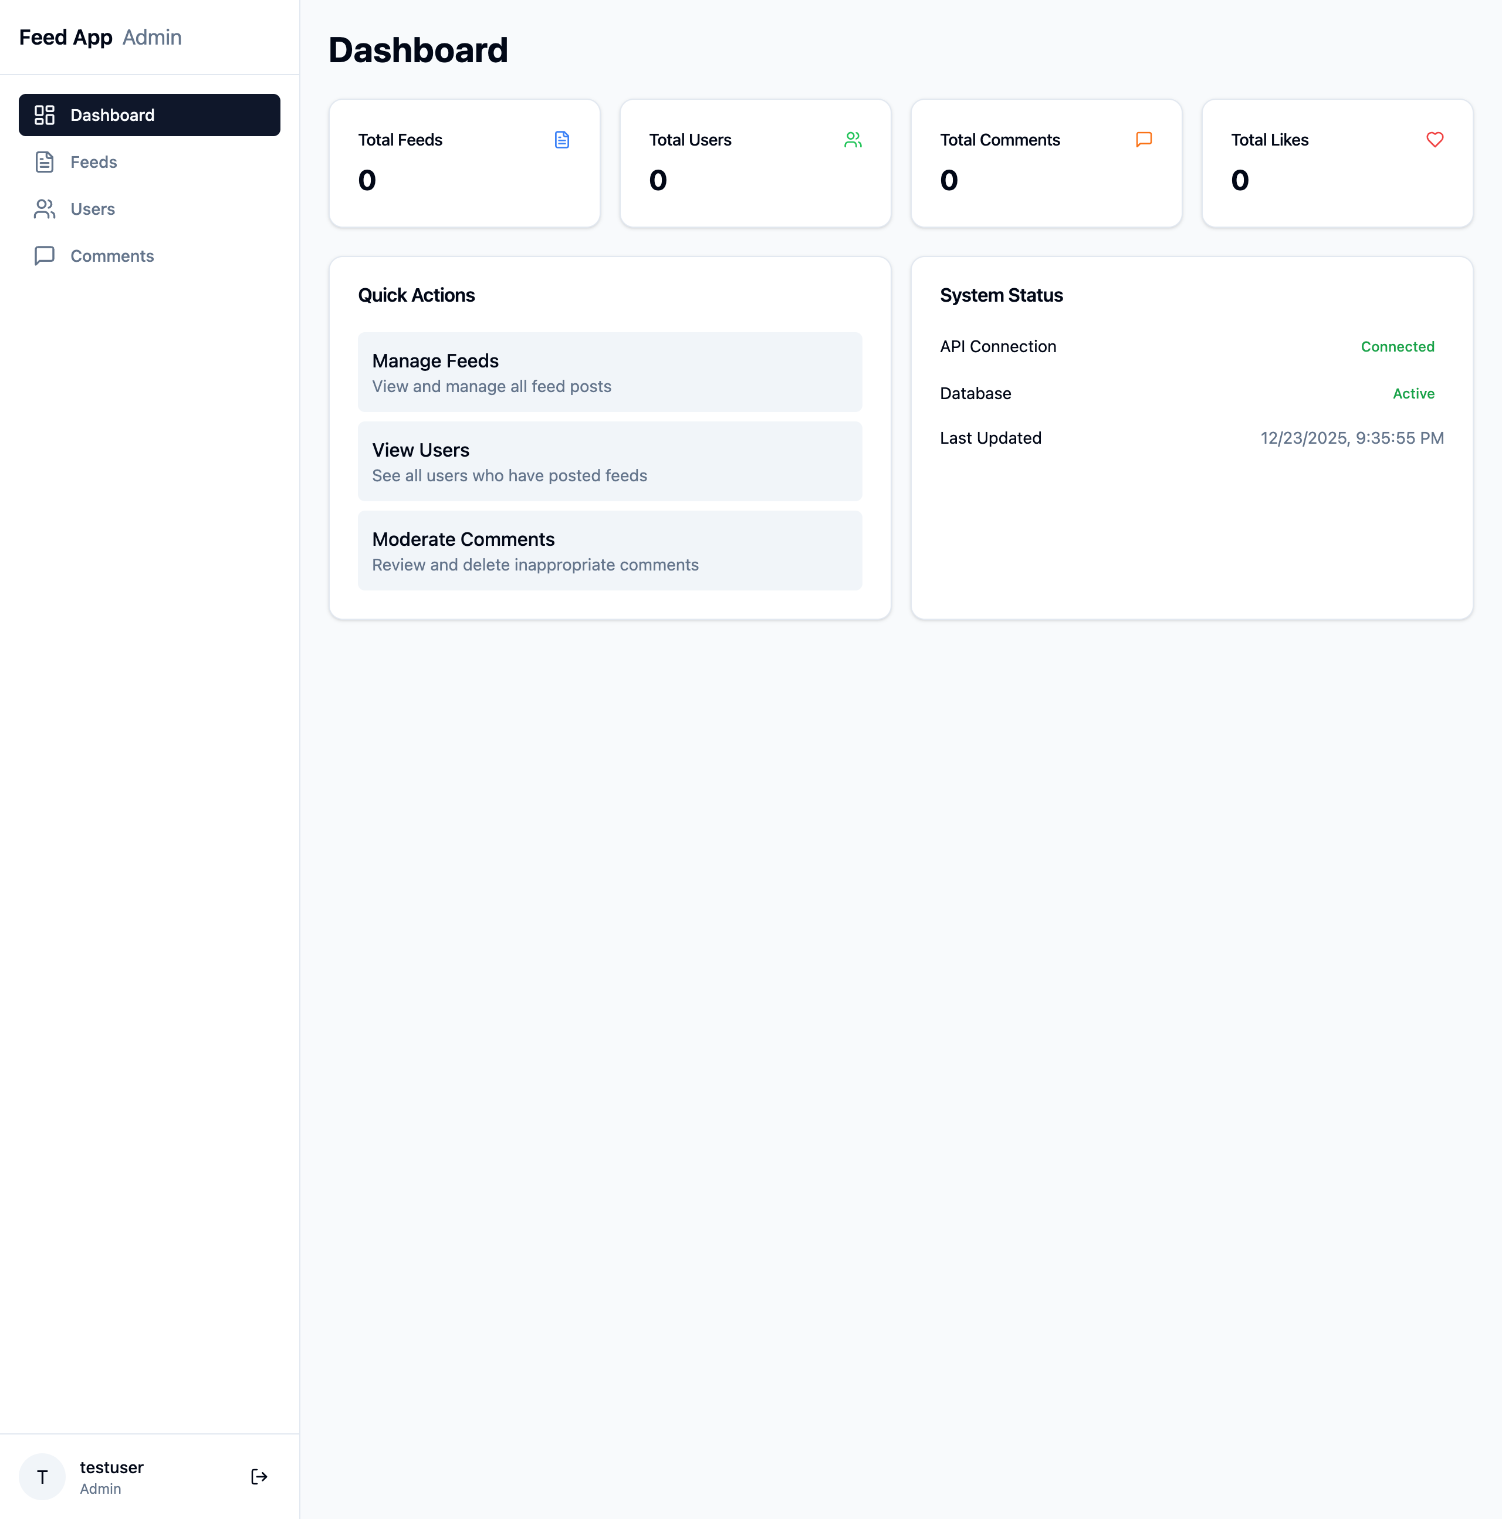Open View Users quick action
The height and width of the screenshot is (1519, 1502).
point(610,461)
